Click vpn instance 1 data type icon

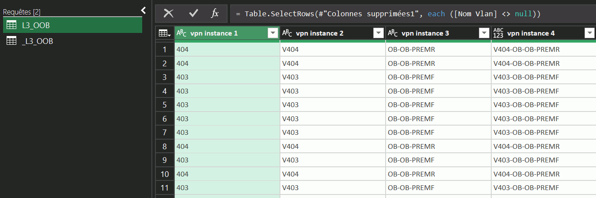click(x=181, y=33)
